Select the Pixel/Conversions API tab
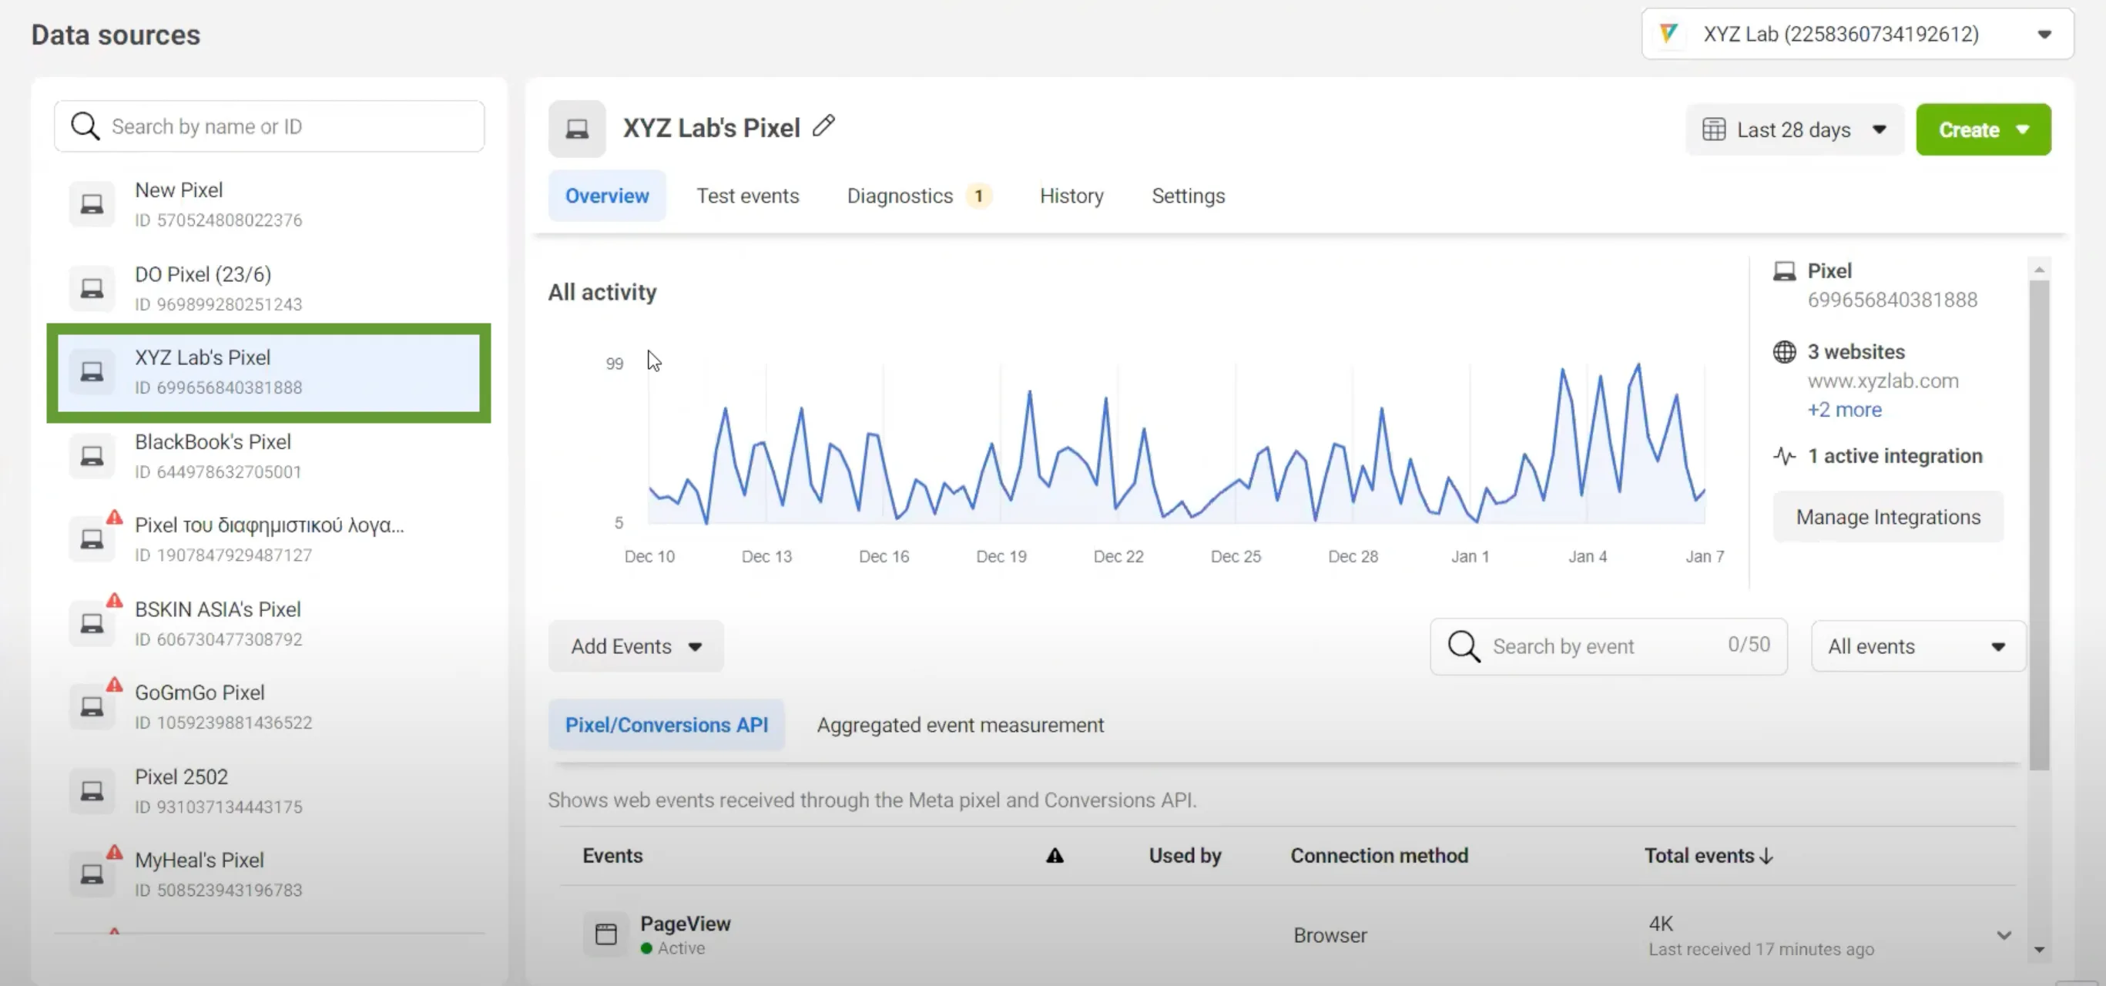This screenshot has height=986, width=2106. click(666, 724)
